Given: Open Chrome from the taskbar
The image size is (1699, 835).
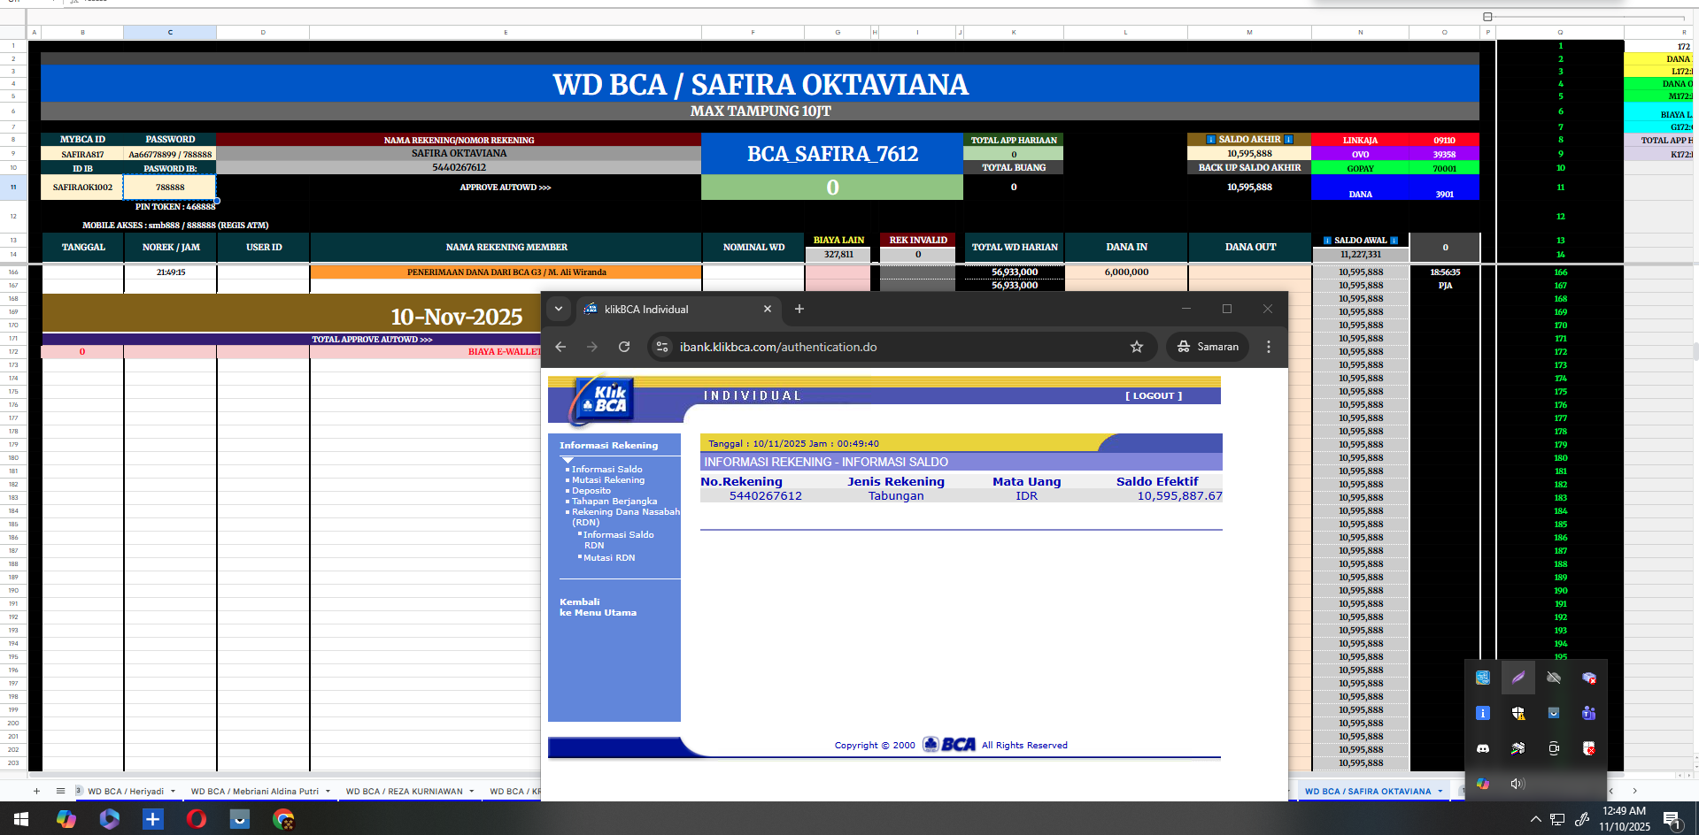Looking at the screenshot, I should coord(283,819).
